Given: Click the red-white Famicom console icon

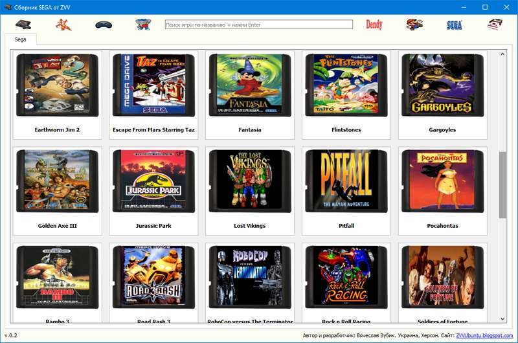Looking at the screenshot, I should [x=495, y=25].
